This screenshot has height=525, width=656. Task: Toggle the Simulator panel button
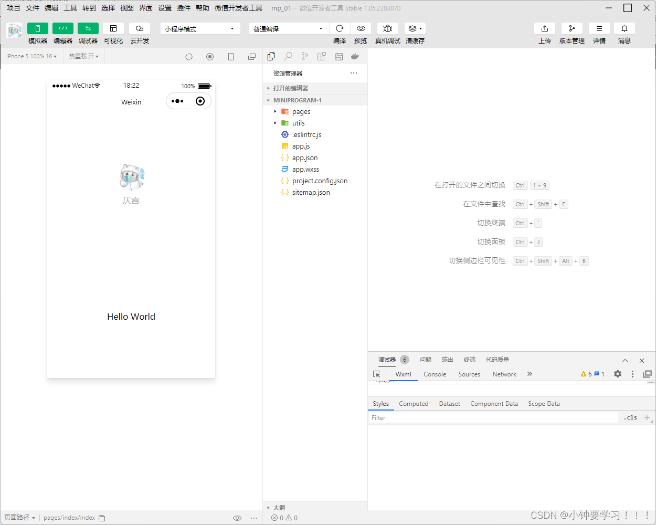[37, 28]
